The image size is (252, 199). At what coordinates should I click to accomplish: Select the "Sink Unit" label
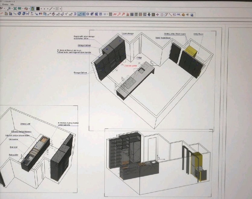(x=14, y=147)
